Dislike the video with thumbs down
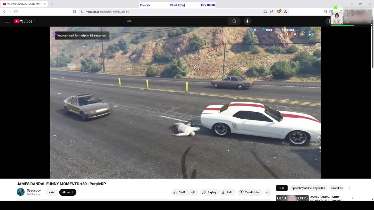Screen dimensions: 374x210 coord(193,192)
